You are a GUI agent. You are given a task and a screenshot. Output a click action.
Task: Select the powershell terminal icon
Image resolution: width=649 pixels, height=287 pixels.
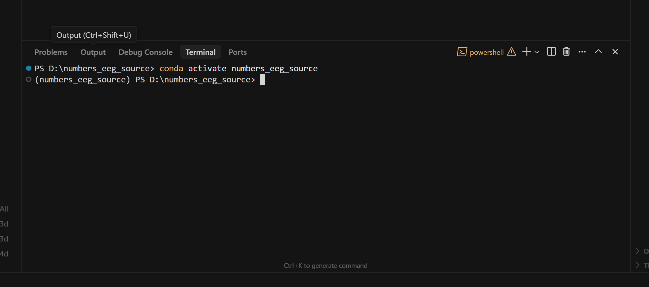pos(461,52)
